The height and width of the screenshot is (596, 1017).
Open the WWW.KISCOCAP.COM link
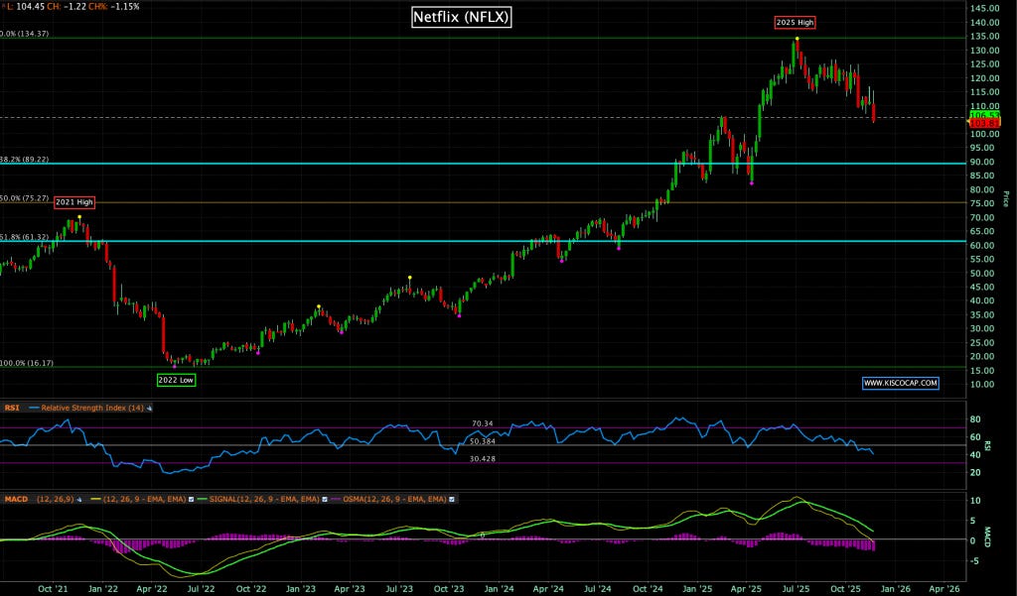pyautogui.click(x=900, y=382)
